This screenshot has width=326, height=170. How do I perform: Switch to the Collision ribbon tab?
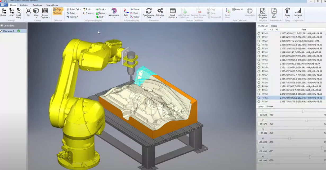point(24,5)
